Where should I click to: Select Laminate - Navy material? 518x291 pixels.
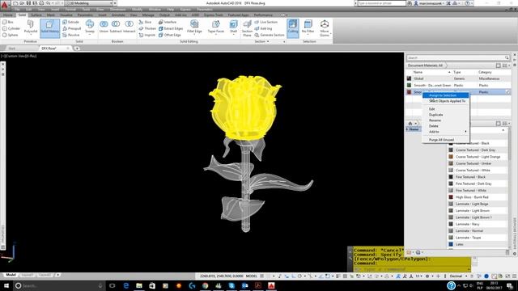478,224
